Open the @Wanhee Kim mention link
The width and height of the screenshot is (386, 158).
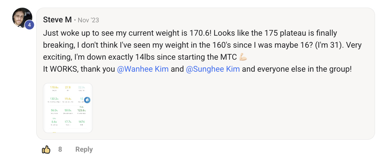pyautogui.click(x=143, y=69)
